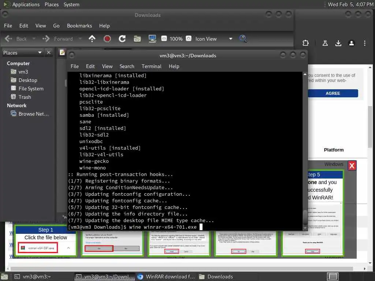Reload the Downloads folder view

(x=122, y=39)
